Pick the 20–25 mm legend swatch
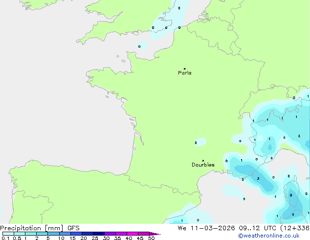The height and width of the screenshot is (240, 310). pos(87,234)
